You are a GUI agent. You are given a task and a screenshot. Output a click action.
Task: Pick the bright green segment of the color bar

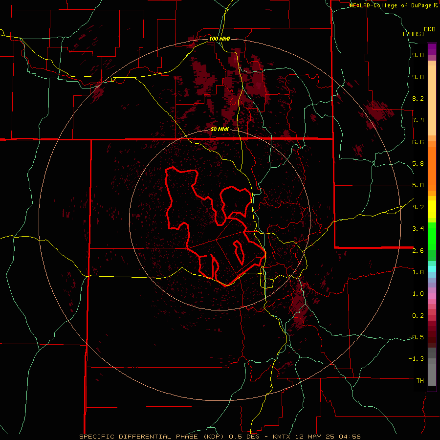[432, 236]
